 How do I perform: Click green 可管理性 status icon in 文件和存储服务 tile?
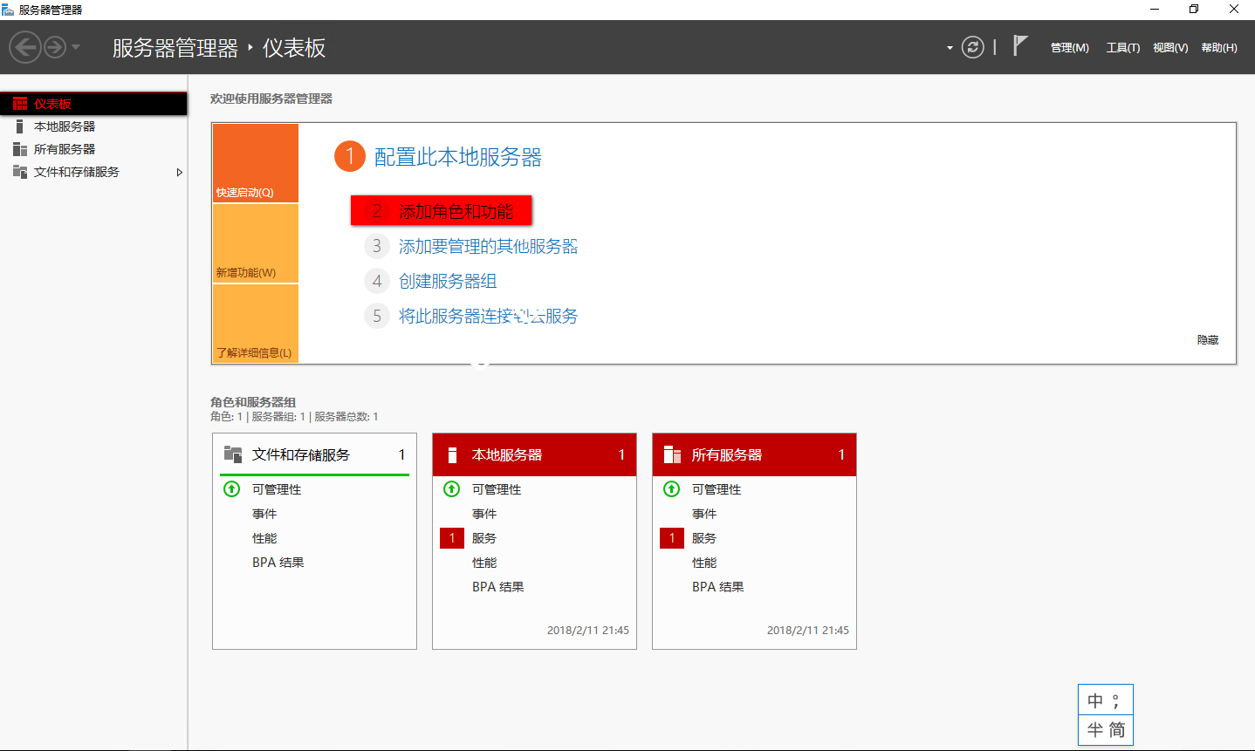[x=231, y=489]
